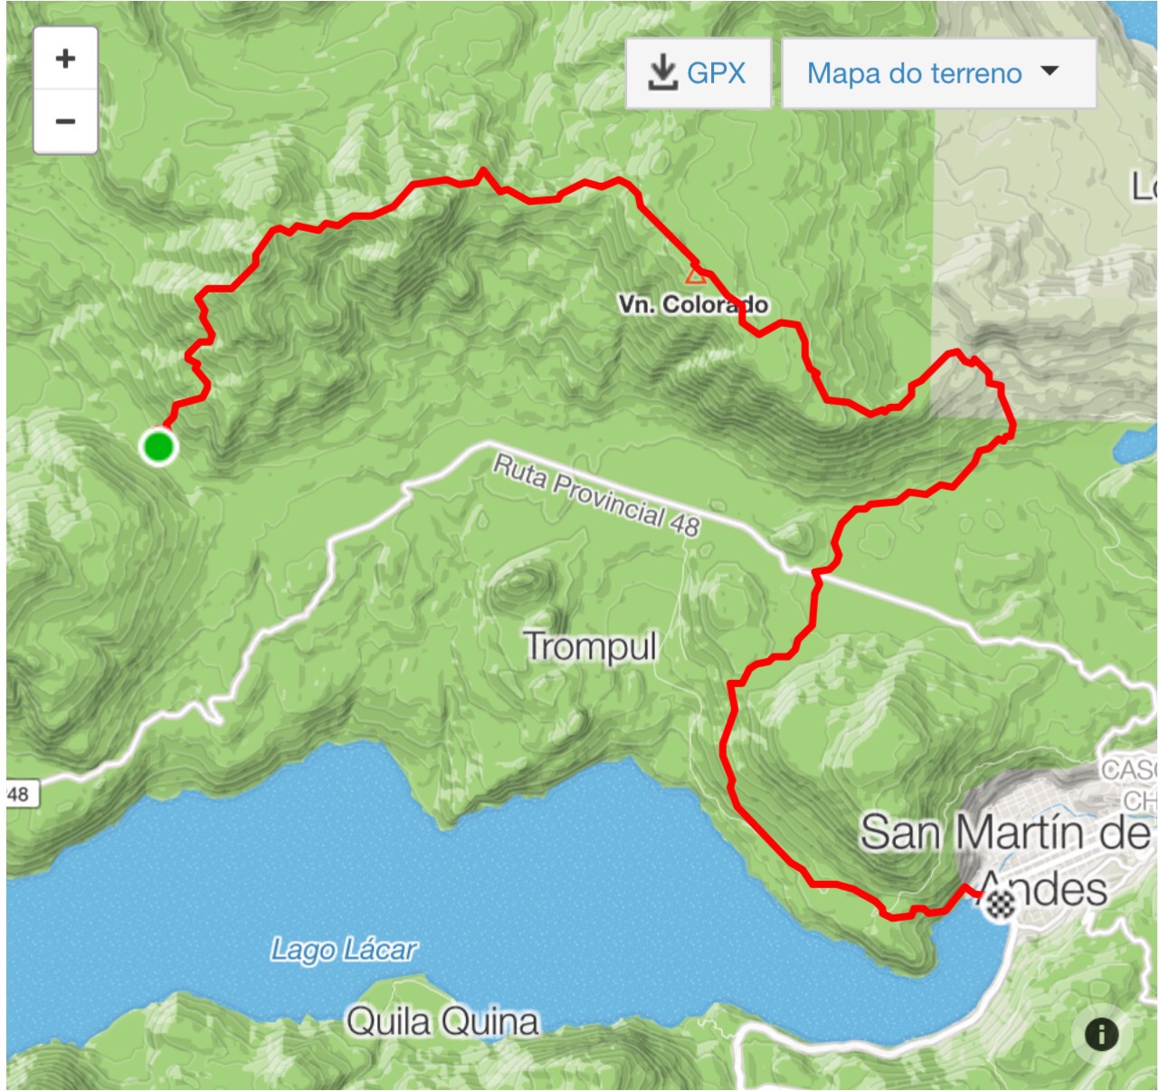The width and height of the screenshot is (1160, 1091).
Task: Click the checkered finish flag marker
Action: point(1000,904)
